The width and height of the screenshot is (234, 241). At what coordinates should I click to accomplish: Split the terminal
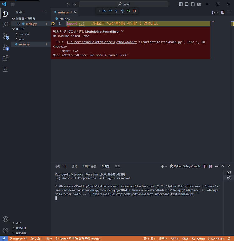[x=205, y=166]
